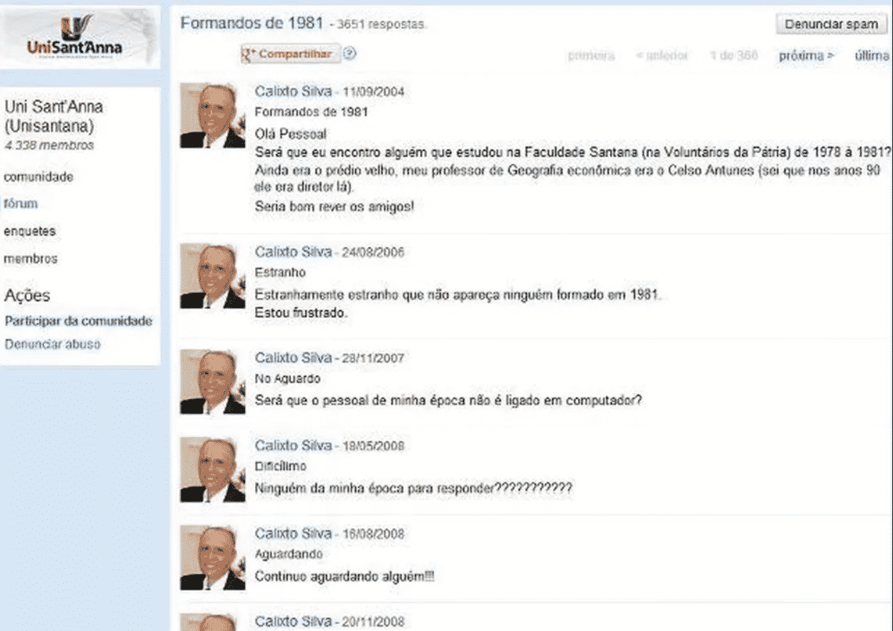Open the enquetes section in sidebar
The height and width of the screenshot is (631, 893).
[29, 231]
